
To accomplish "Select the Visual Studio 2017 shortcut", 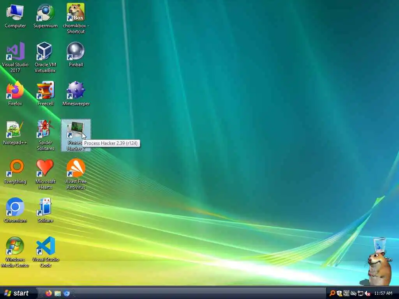I will pos(15,58).
